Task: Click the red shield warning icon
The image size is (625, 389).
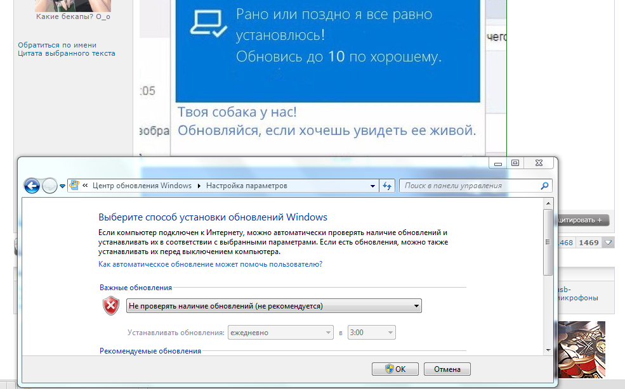Action: coord(111,306)
